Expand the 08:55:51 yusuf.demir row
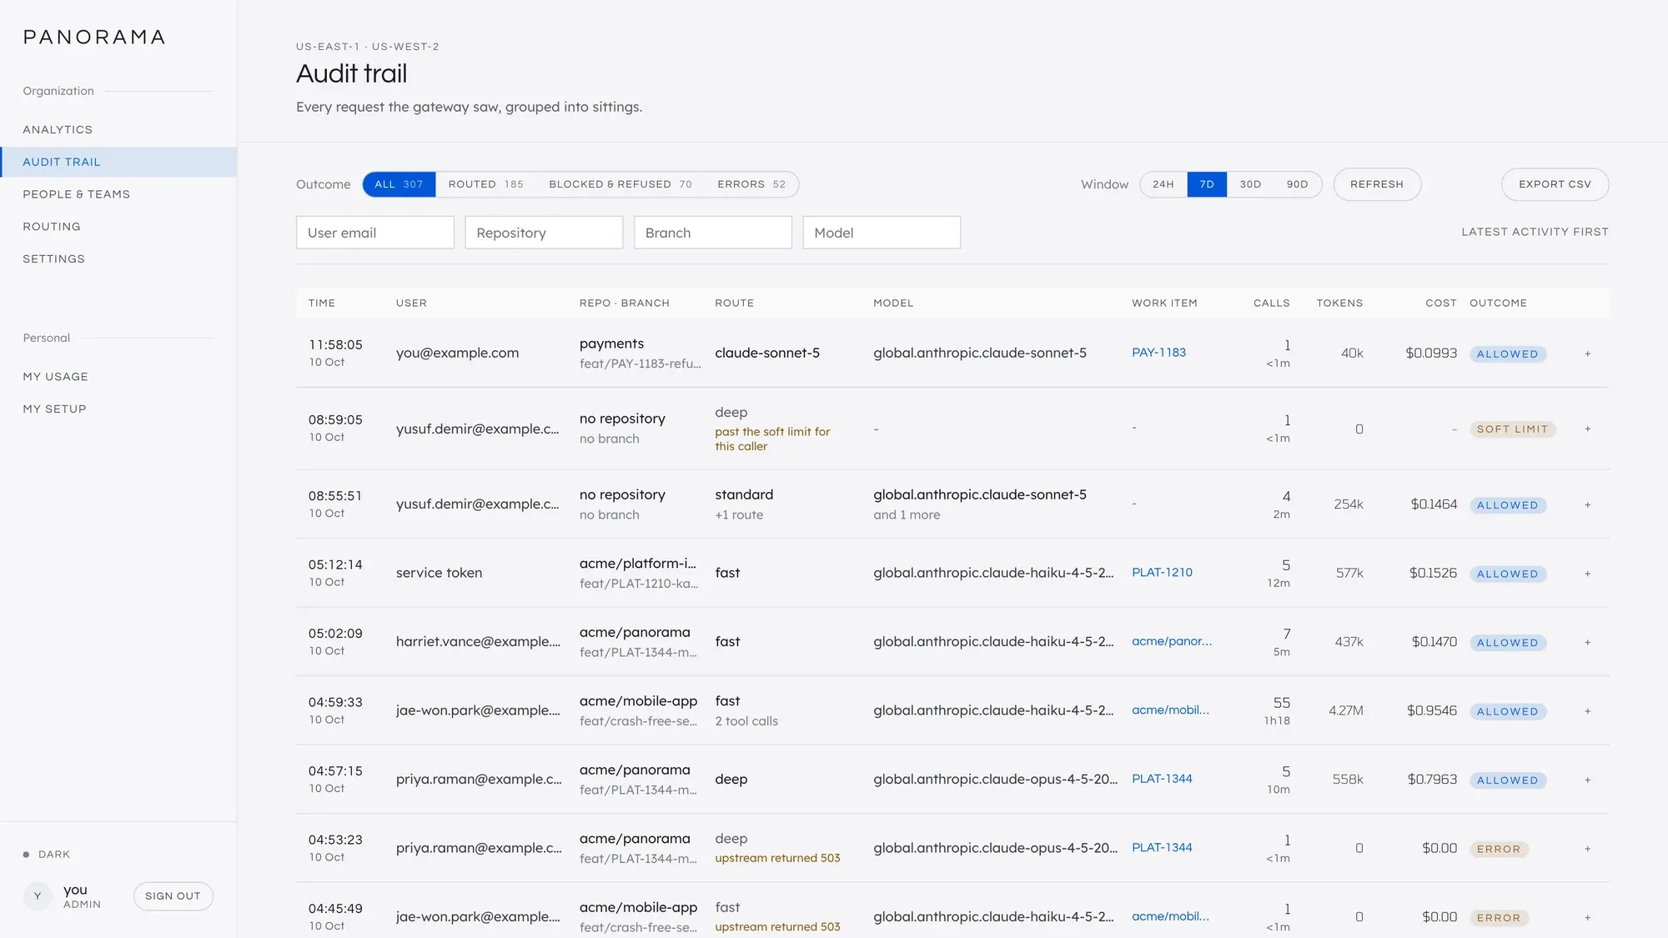Screen dimensions: 1668x938 (1587, 504)
